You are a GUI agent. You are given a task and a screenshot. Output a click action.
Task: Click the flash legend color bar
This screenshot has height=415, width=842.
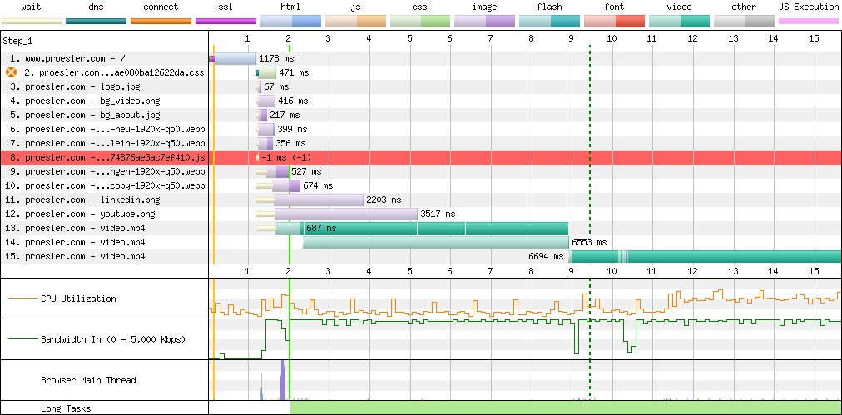point(550,22)
